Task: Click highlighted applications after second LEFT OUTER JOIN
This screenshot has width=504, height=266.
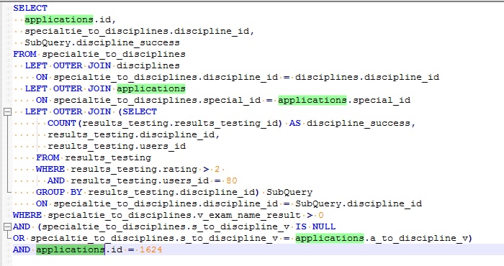Action: point(151,88)
